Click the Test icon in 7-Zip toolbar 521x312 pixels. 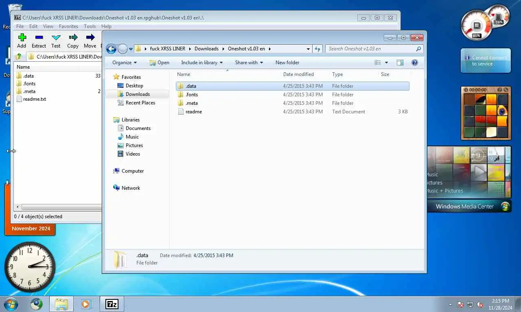(x=56, y=41)
